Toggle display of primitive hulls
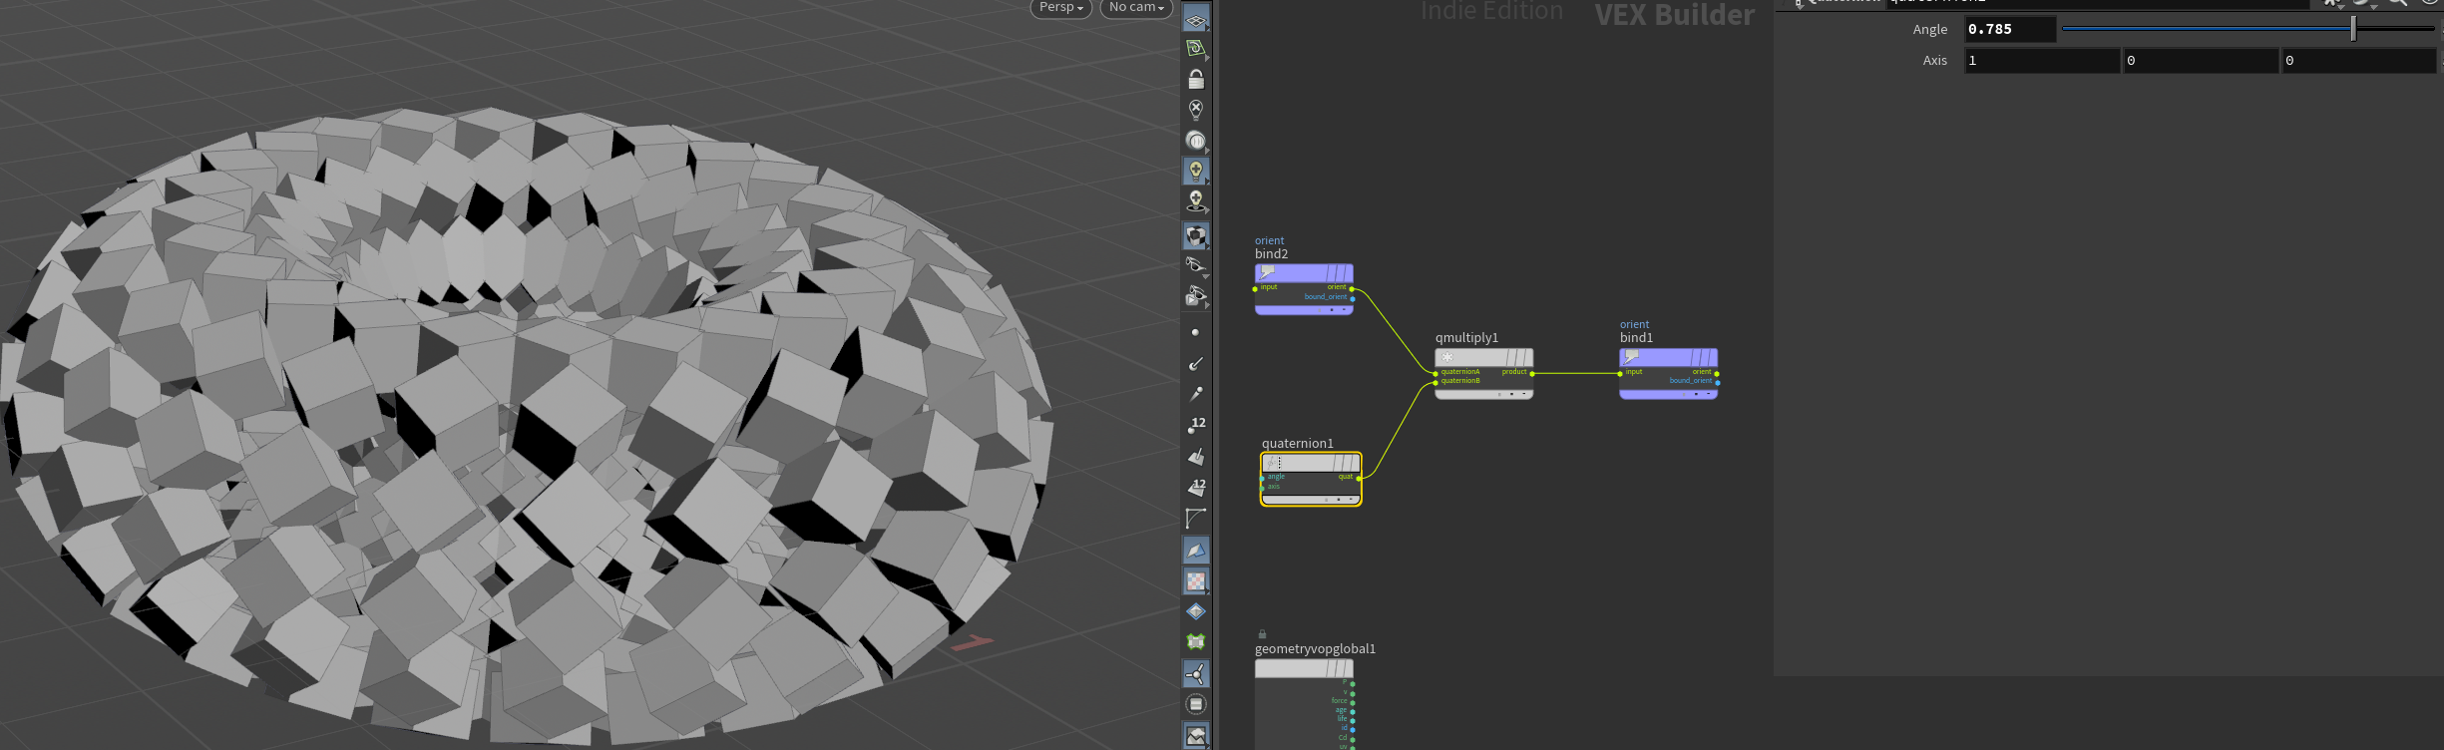 pyautogui.click(x=1196, y=519)
